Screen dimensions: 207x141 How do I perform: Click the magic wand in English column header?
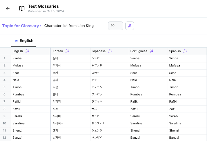point(27,51)
